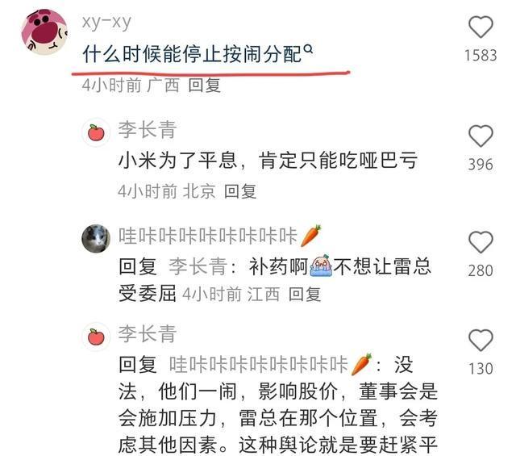Tap the crying emoji sticker in reply
The height and width of the screenshot is (456, 516).
click(x=320, y=266)
